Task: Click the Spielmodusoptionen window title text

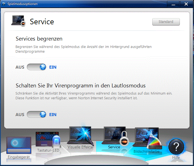Action: coord(22,4)
